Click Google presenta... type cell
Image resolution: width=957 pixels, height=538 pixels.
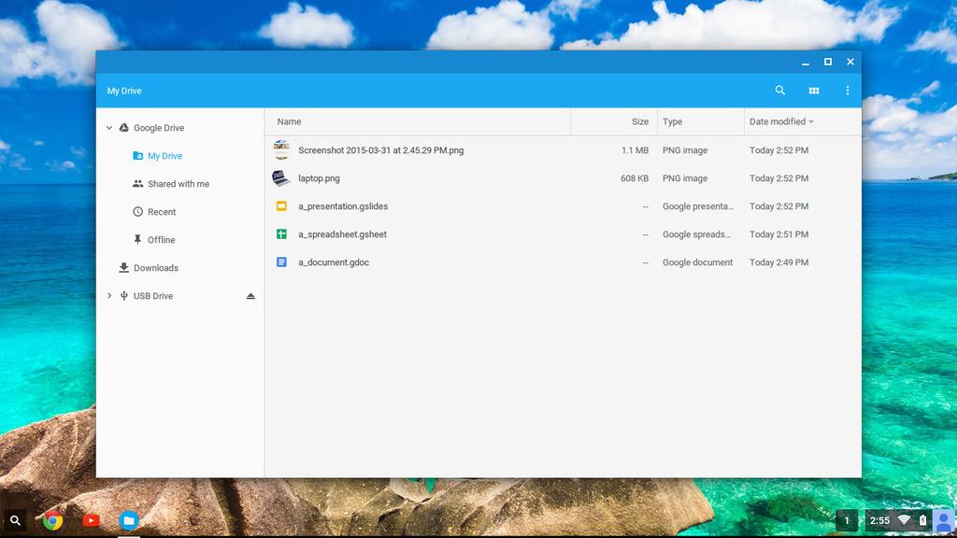point(697,206)
